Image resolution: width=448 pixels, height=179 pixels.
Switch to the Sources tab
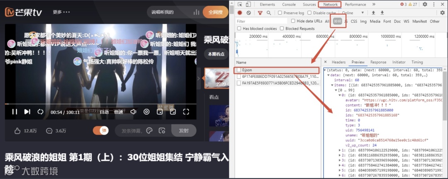tap(309, 5)
